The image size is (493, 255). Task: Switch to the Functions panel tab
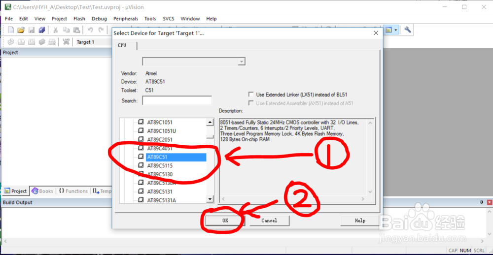[73, 191]
